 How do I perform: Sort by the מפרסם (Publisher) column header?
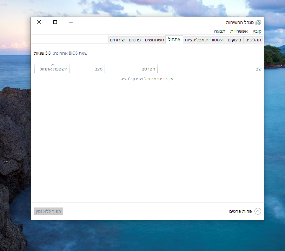pos(131,68)
